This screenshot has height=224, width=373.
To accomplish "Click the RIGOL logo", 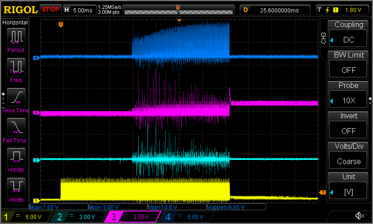I will point(19,9).
